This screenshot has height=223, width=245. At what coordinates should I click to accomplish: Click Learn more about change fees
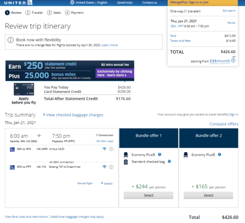pos(110,45)
